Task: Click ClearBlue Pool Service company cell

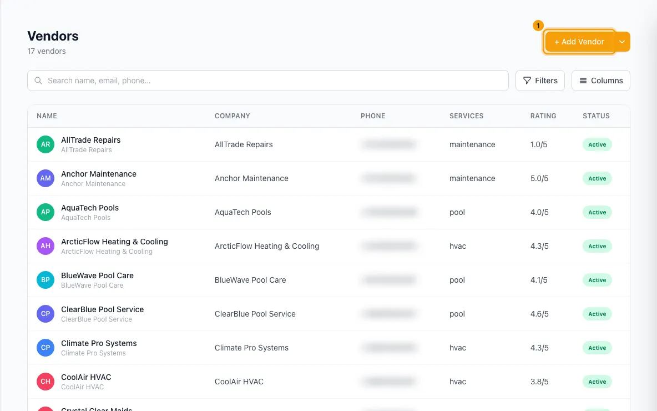Action: 255,314
